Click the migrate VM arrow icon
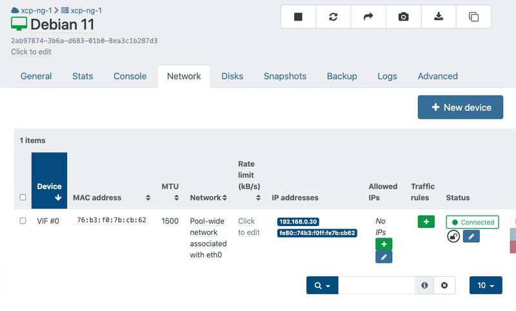 click(368, 17)
